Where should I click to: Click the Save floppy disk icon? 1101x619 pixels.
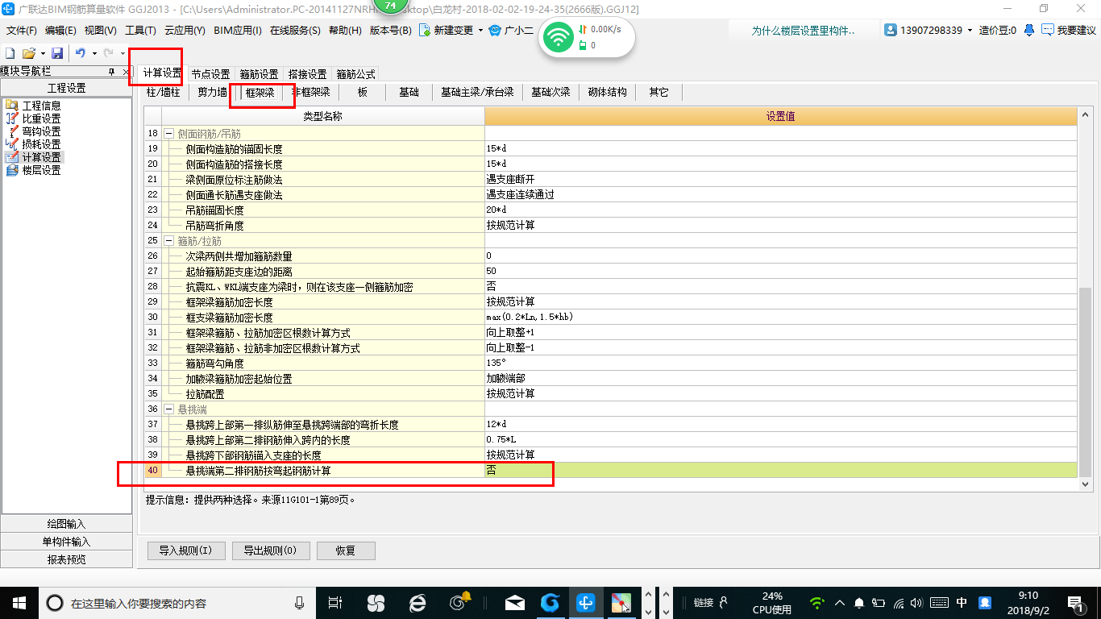coord(57,53)
